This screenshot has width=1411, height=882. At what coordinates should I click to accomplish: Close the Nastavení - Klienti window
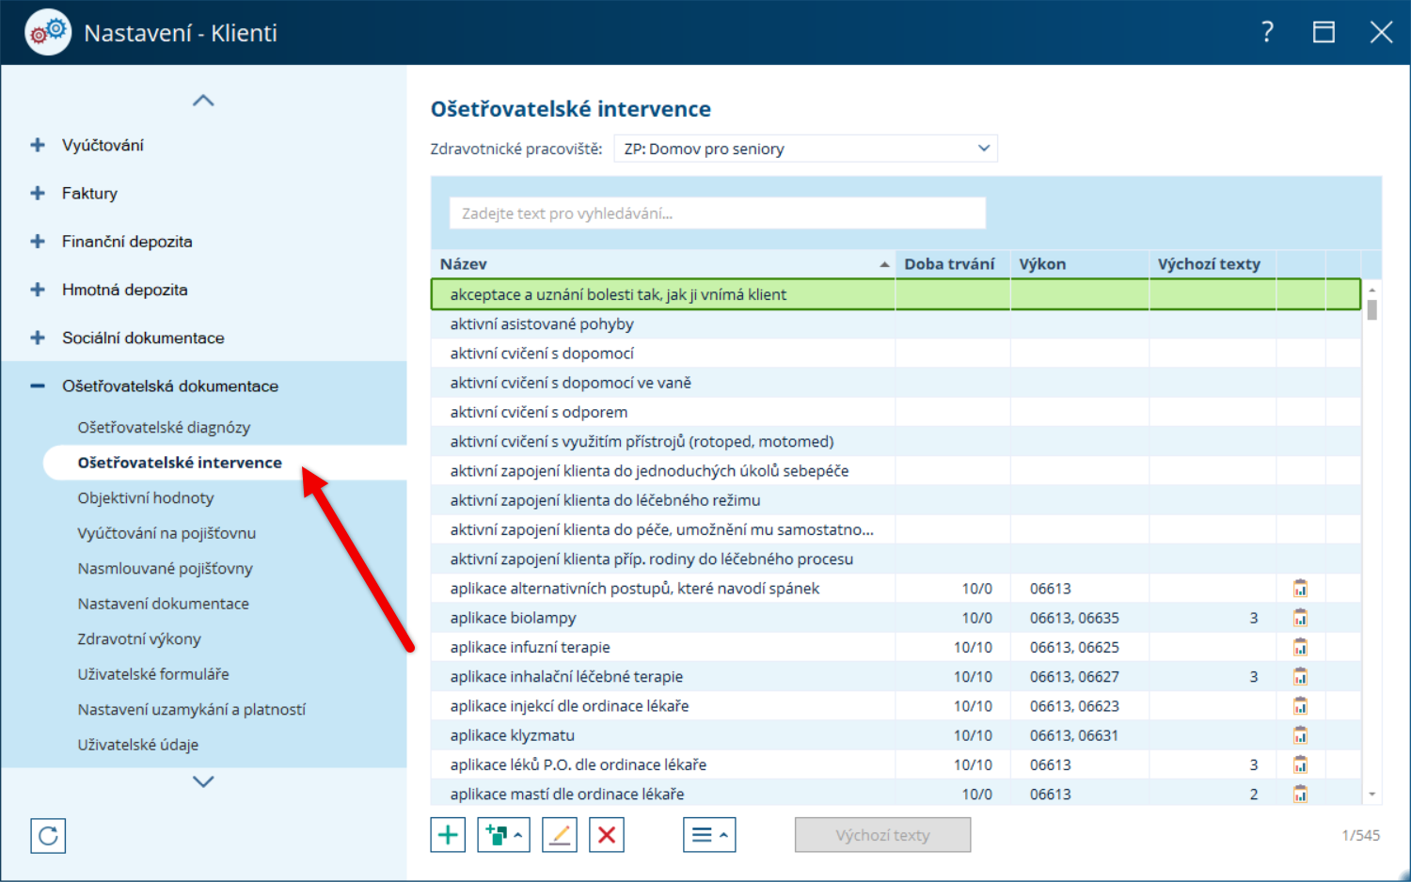tap(1381, 32)
